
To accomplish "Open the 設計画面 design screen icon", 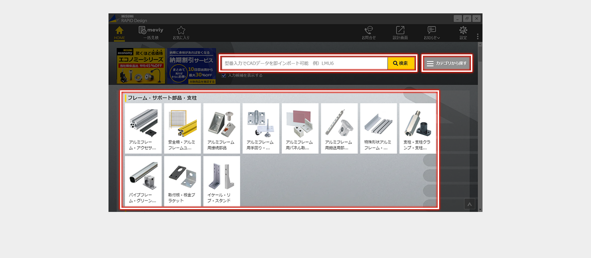I will pyautogui.click(x=400, y=33).
